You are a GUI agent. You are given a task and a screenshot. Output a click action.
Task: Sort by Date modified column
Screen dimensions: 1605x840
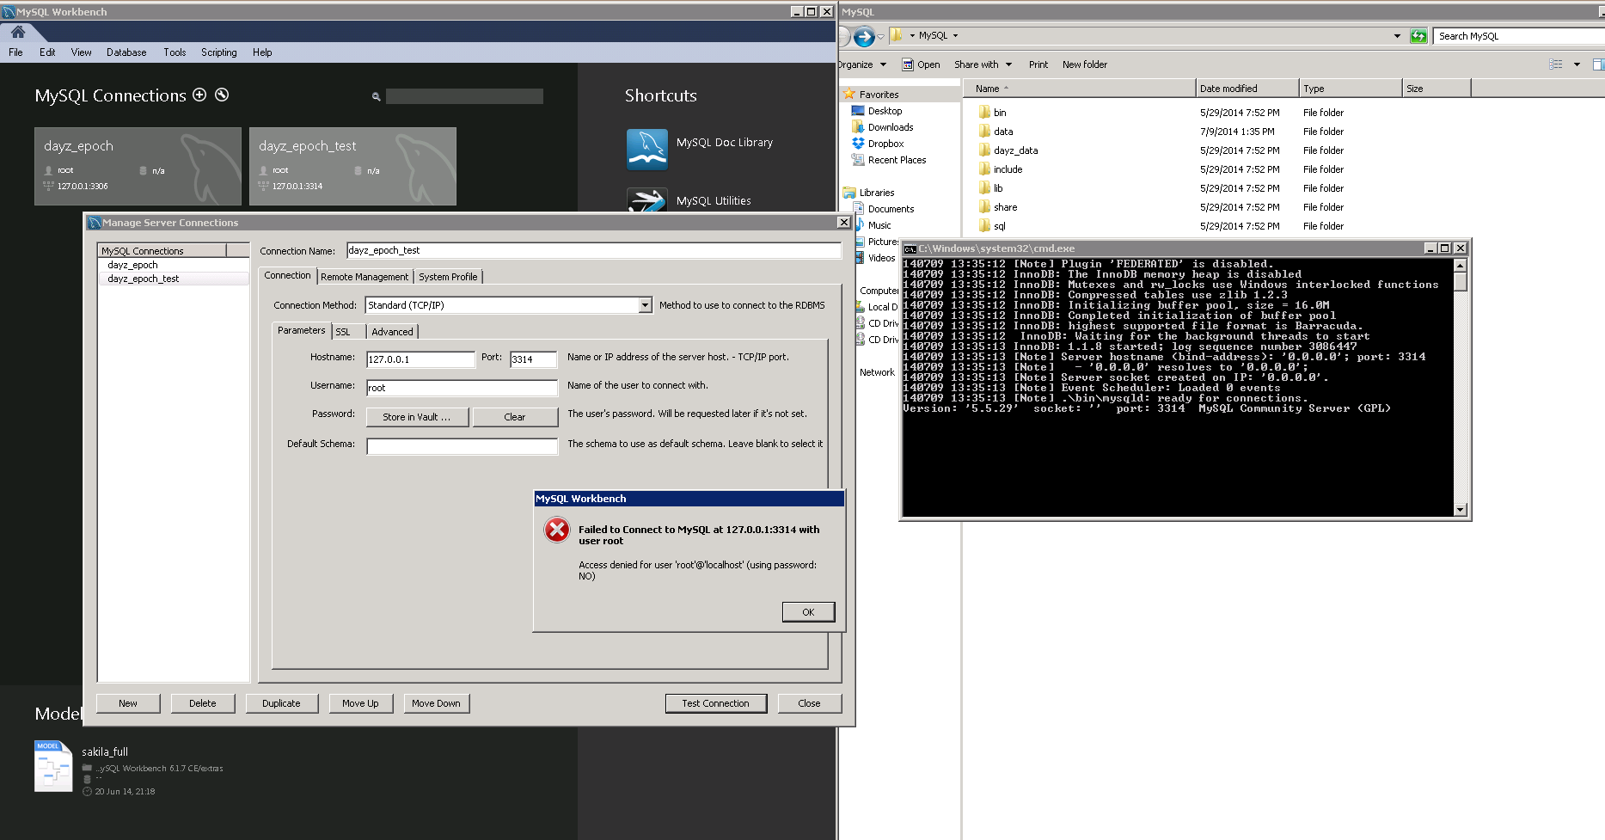pyautogui.click(x=1247, y=89)
